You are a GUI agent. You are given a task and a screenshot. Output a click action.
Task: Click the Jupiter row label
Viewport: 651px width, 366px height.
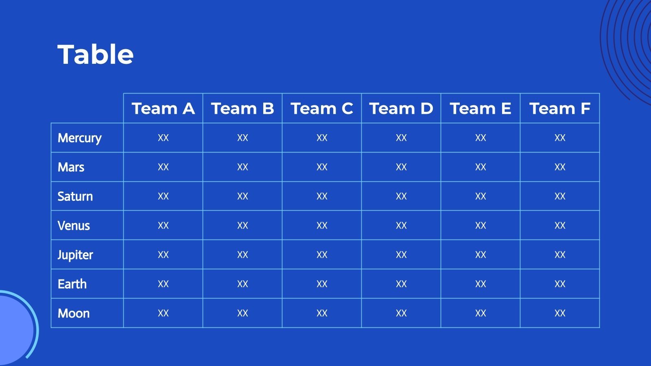(75, 255)
